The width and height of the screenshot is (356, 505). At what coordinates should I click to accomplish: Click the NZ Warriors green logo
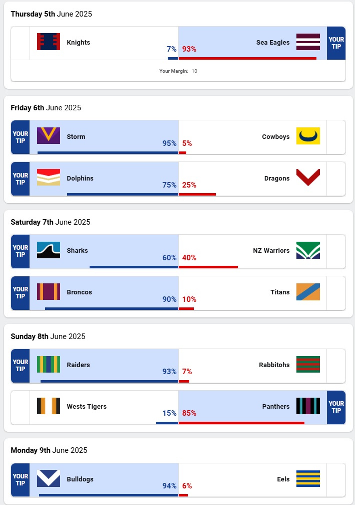pos(308,250)
